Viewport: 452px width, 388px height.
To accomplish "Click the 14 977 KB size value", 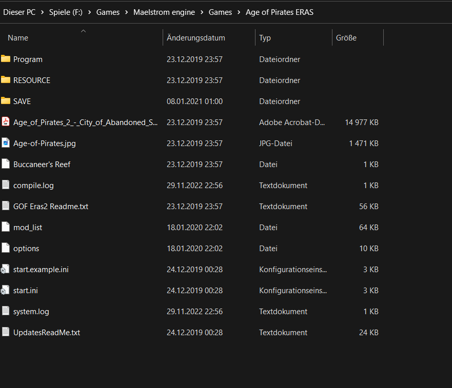I will coord(362,122).
